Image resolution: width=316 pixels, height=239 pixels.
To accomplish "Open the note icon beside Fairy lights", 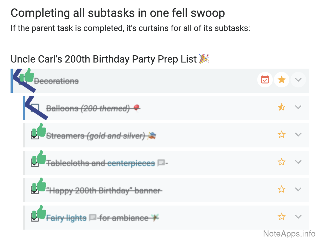I will pos(93,218).
